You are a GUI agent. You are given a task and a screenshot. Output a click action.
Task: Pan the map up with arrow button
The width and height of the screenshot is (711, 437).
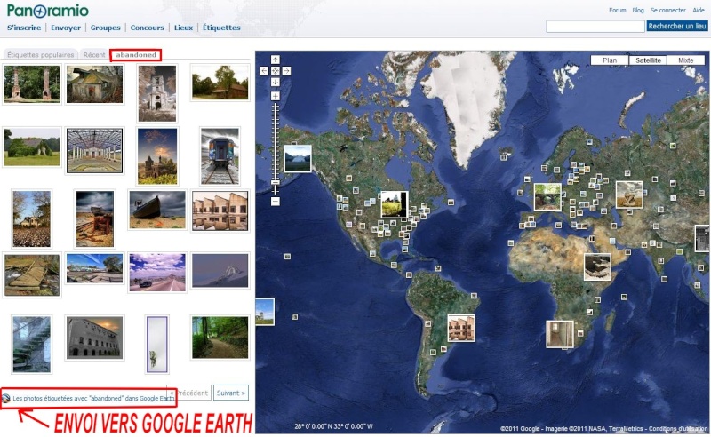pyautogui.click(x=276, y=60)
